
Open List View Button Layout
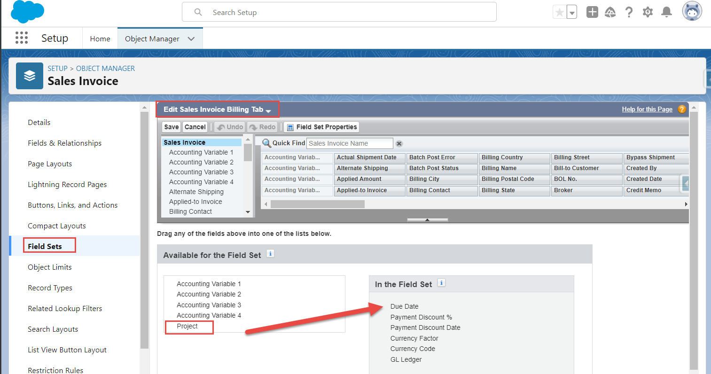pos(67,350)
